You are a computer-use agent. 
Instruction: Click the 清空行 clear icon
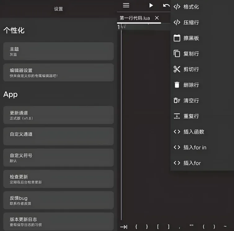(177, 100)
